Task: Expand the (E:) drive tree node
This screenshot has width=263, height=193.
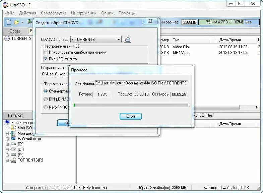Action: pos(7,155)
